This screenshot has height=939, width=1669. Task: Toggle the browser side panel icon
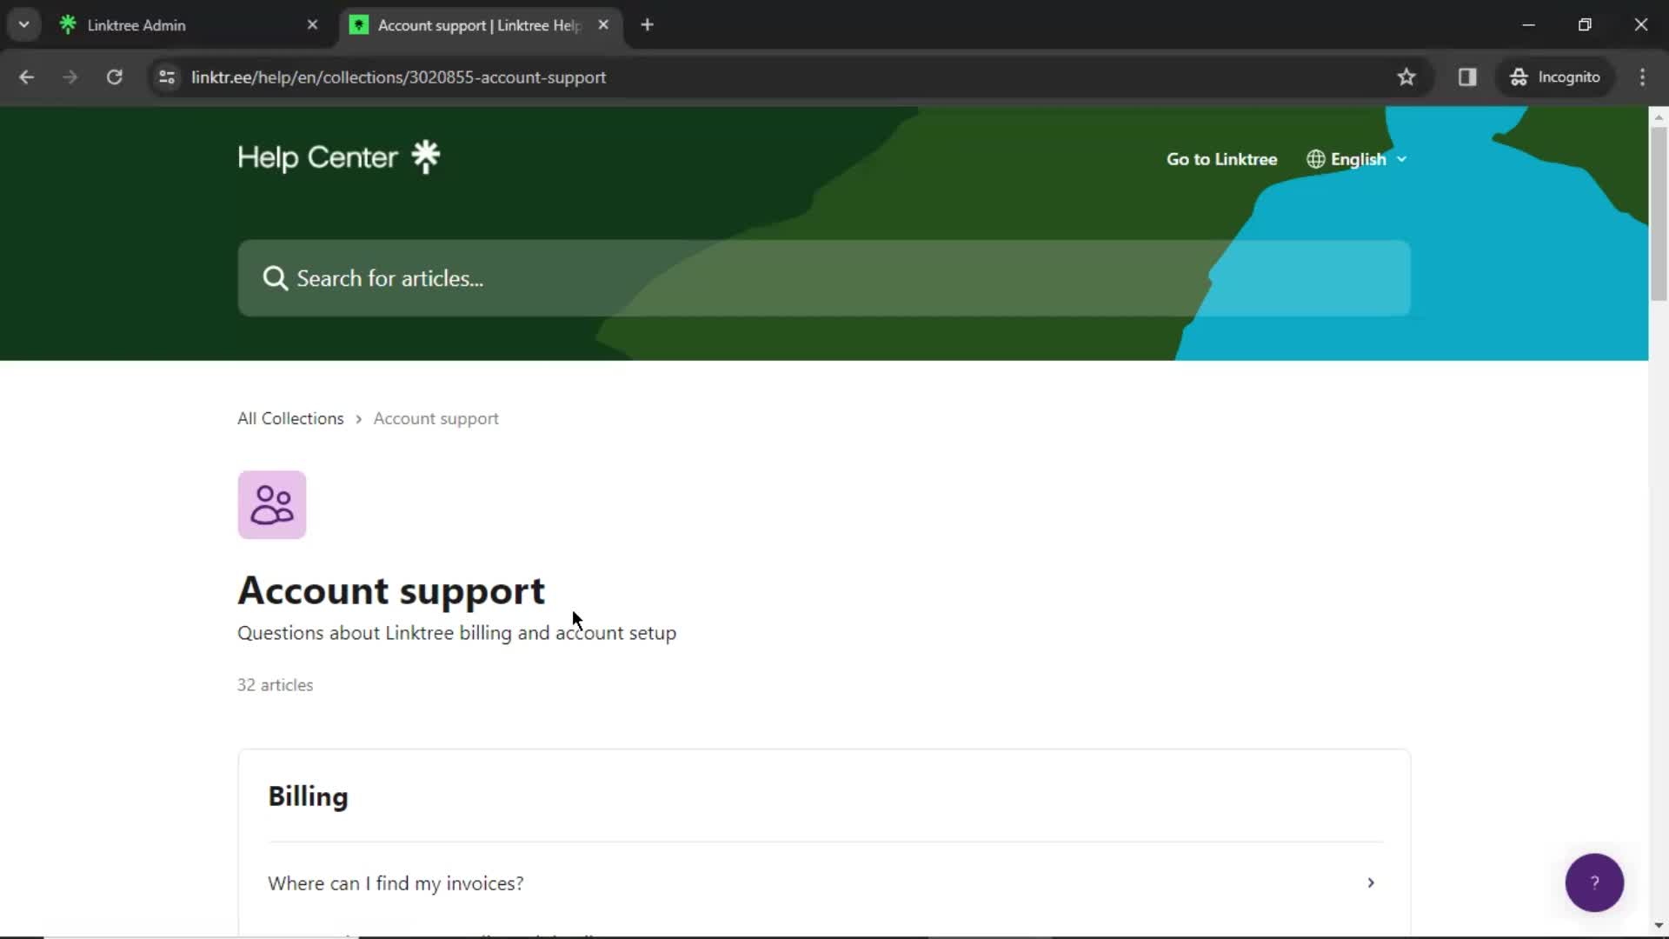(x=1467, y=77)
